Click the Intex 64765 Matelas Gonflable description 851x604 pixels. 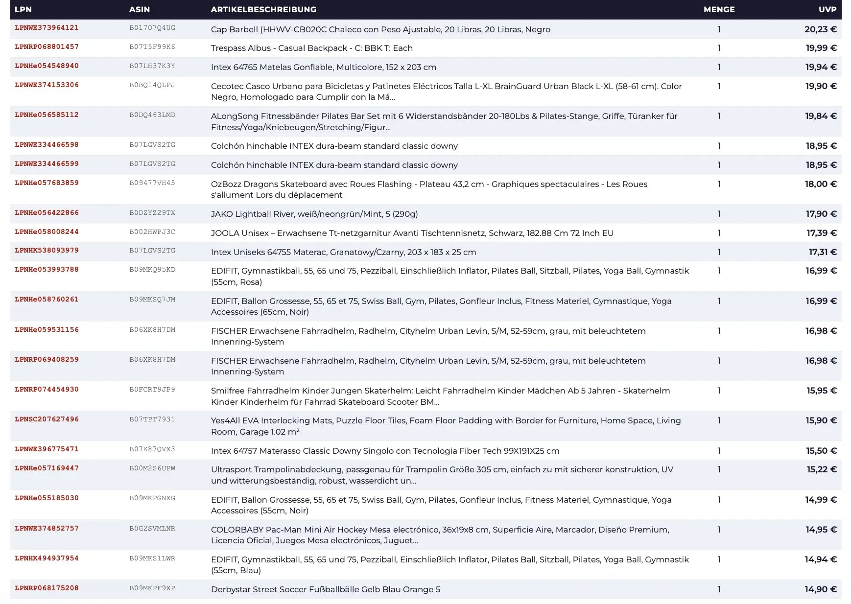pos(324,67)
